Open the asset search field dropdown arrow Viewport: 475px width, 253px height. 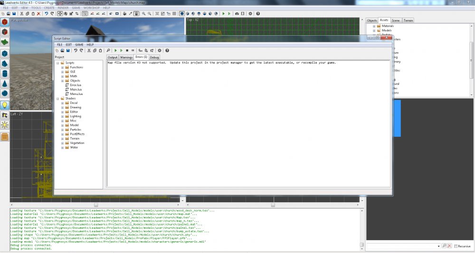[x=438, y=246]
